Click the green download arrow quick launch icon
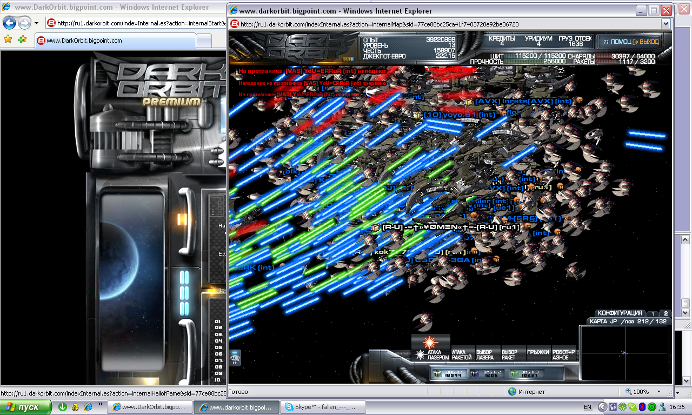 [63, 407]
